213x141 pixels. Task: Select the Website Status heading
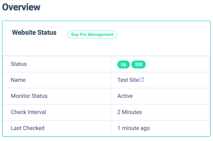[34, 33]
